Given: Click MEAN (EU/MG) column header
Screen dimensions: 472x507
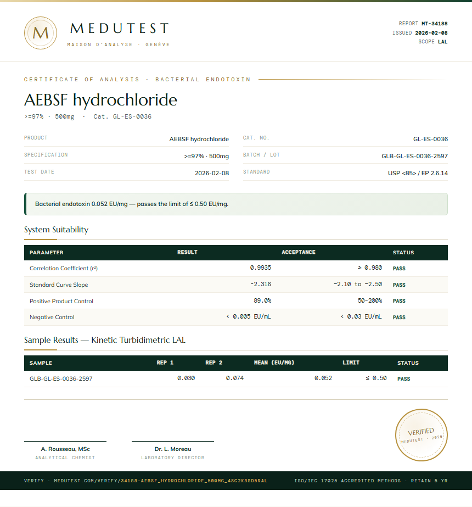Looking at the screenshot, I should tap(274, 363).
